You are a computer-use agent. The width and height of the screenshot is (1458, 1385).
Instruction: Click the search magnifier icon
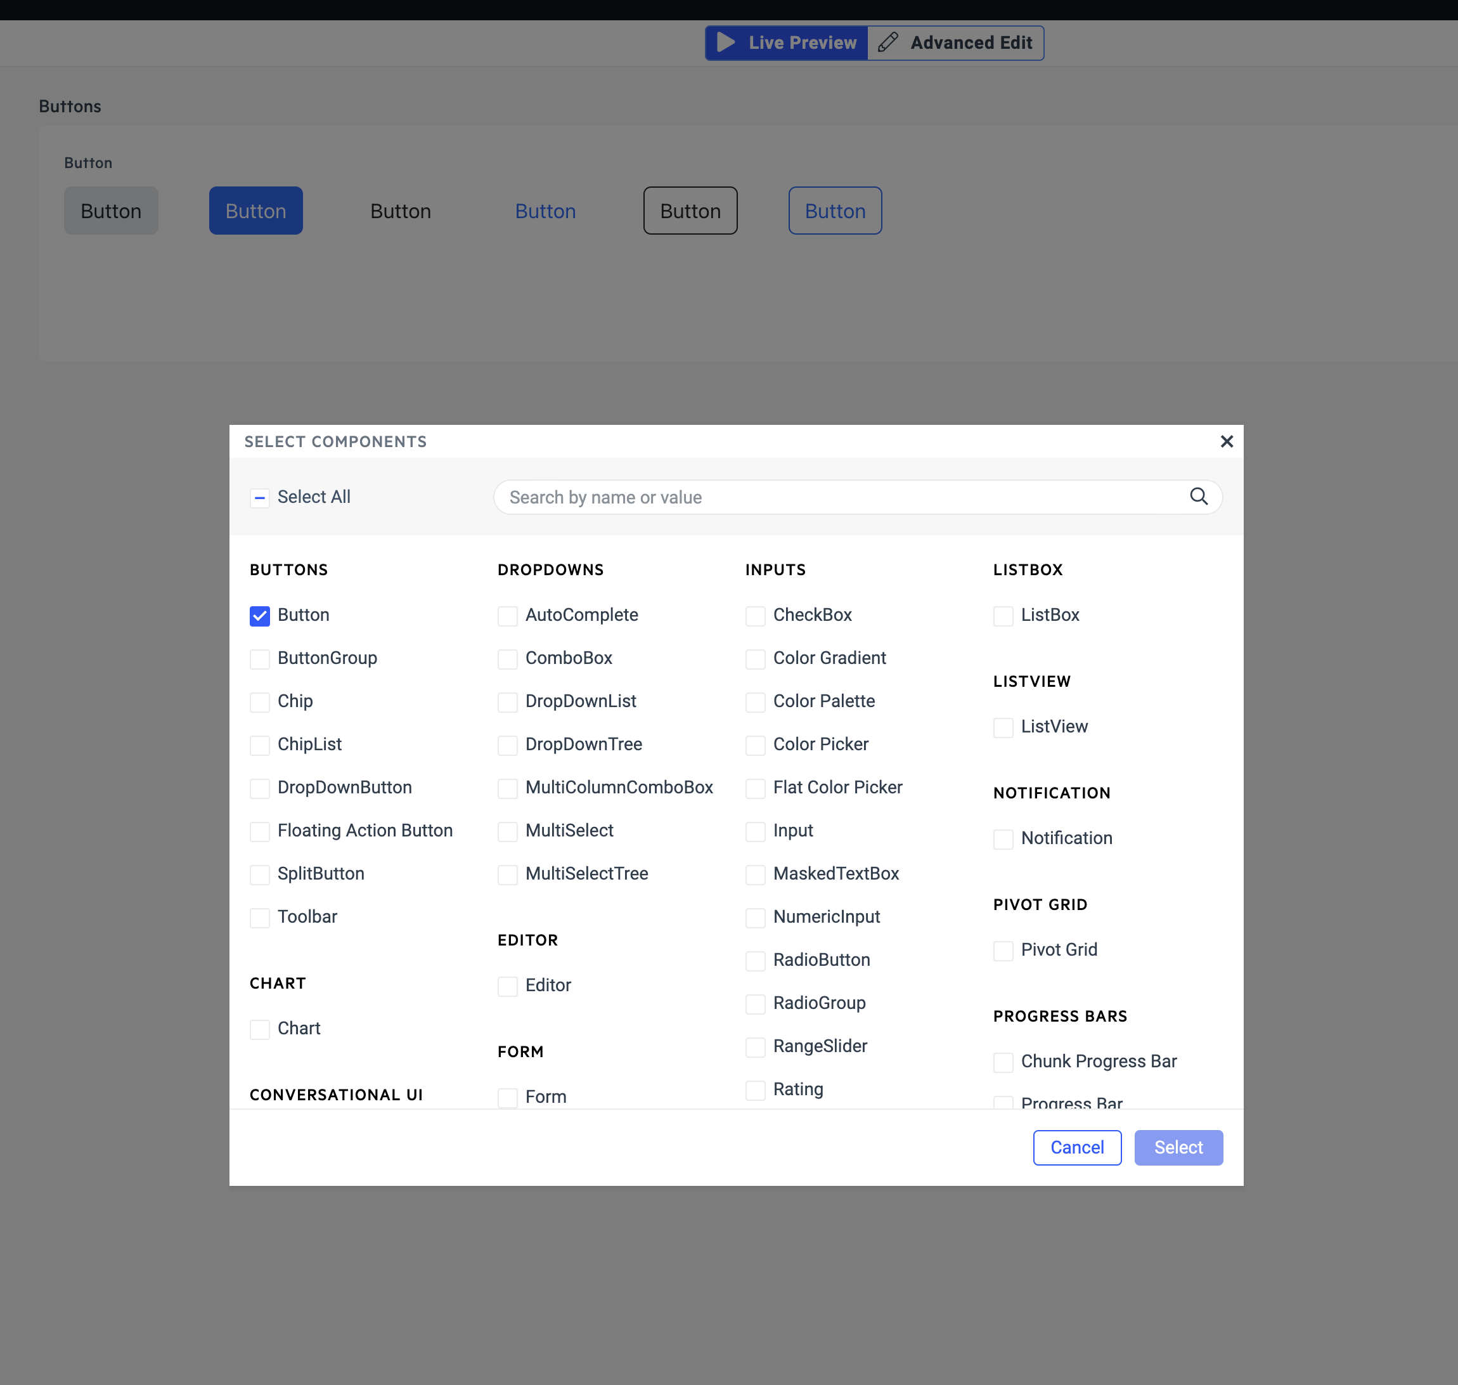[1198, 497]
